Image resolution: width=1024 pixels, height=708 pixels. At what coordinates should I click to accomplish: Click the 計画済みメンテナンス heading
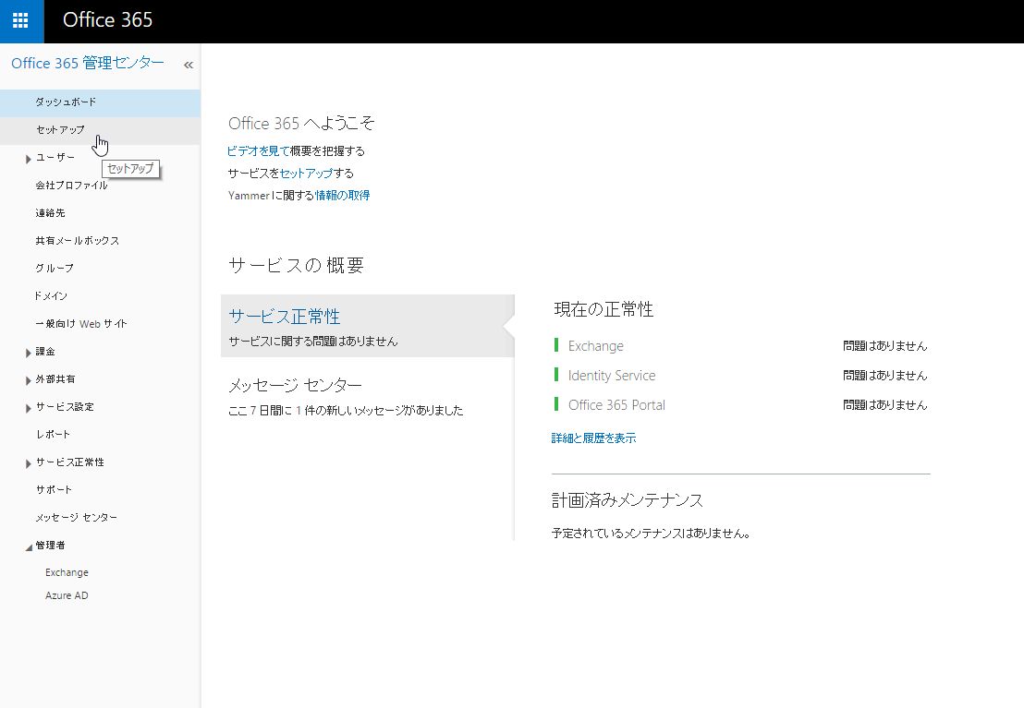tap(628, 500)
